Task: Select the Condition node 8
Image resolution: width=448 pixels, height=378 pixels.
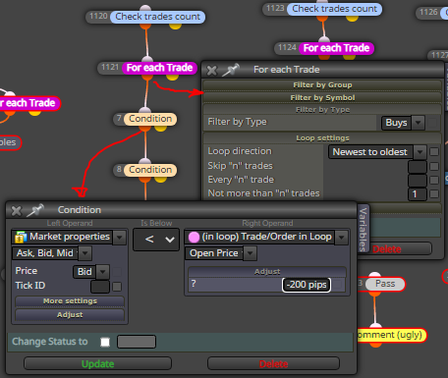Action: pos(150,170)
